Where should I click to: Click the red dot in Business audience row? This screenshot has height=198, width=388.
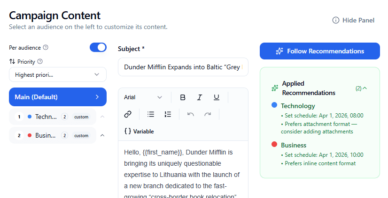pyautogui.click(x=30, y=135)
